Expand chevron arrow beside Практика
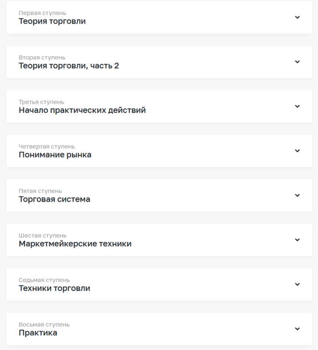The width and height of the screenshot is (318, 350). point(297,329)
